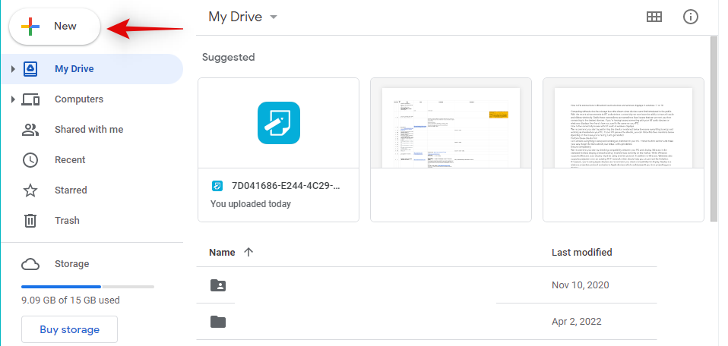Click the Trash bin icon
Screen dimensions: 728x346
coord(30,221)
